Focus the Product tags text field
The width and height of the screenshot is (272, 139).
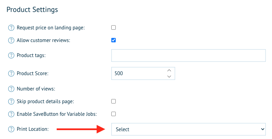click(189, 56)
